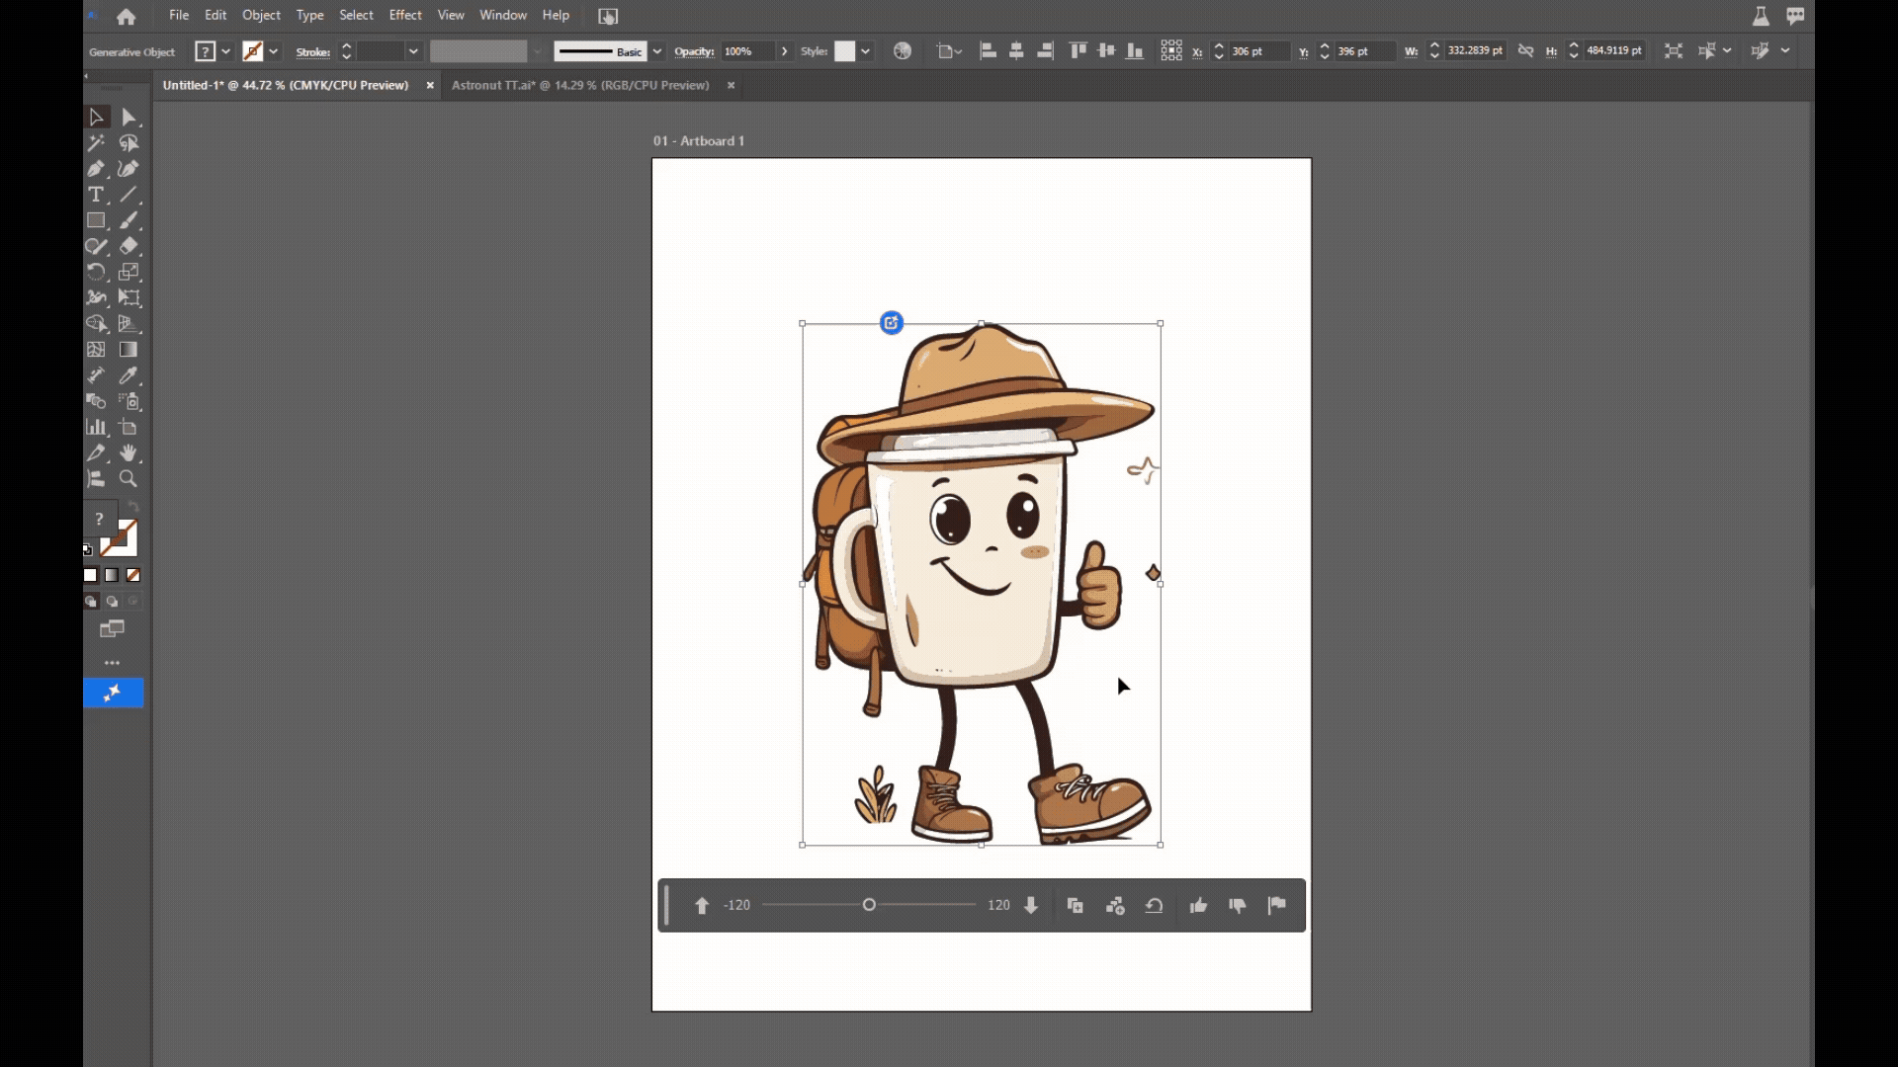Click the variation slider handle
This screenshot has width=1898, height=1067.
[x=869, y=905]
